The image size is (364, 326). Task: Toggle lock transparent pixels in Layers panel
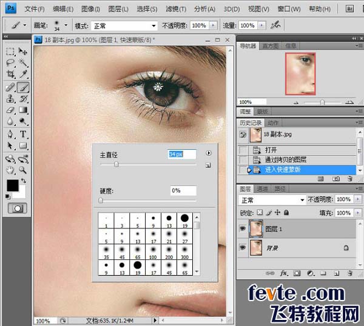coord(260,213)
